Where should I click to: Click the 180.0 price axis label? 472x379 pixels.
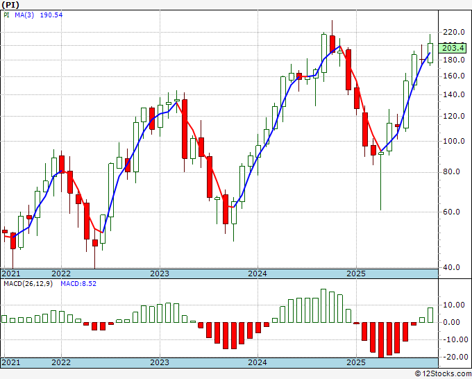click(454, 60)
